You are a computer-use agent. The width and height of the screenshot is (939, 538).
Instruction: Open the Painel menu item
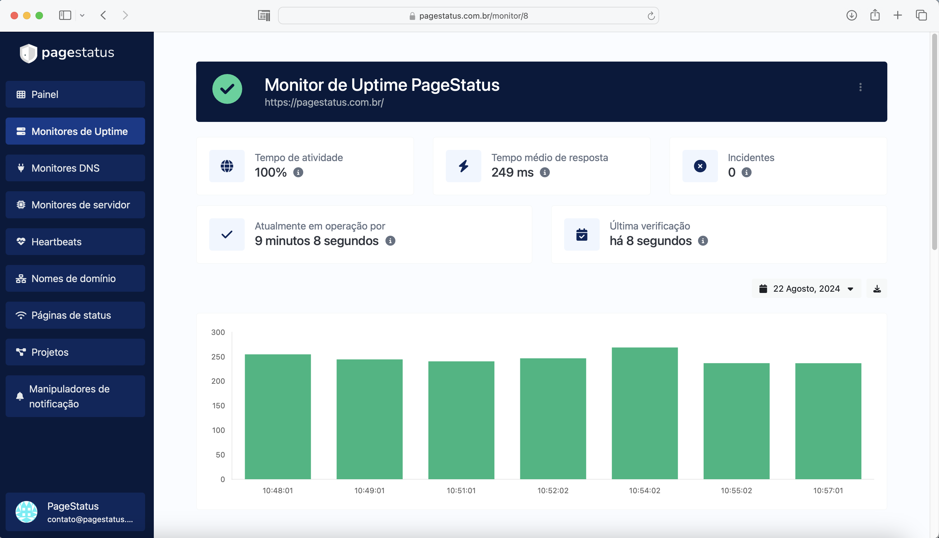coord(75,95)
